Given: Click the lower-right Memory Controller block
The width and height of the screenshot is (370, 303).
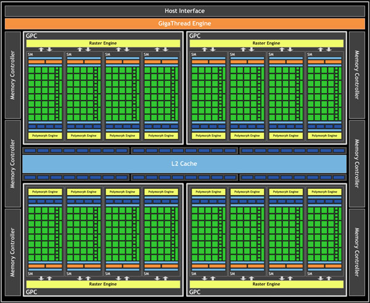Looking at the screenshot, I should tap(358, 253).
